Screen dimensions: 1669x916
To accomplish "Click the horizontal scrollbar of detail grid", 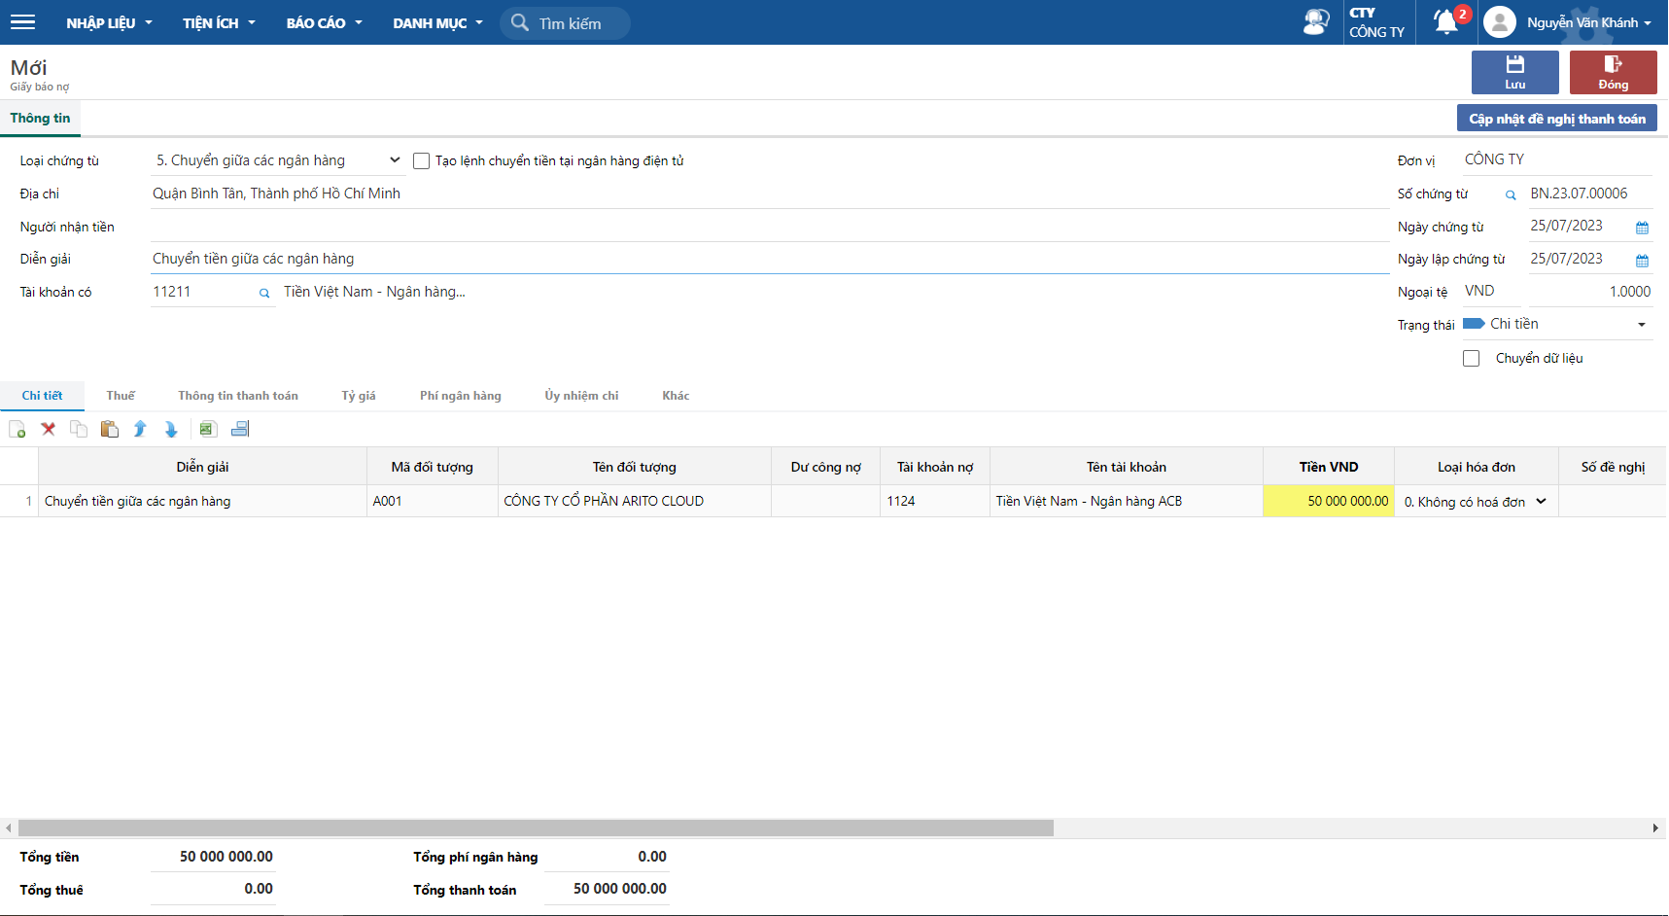I will coord(535,828).
